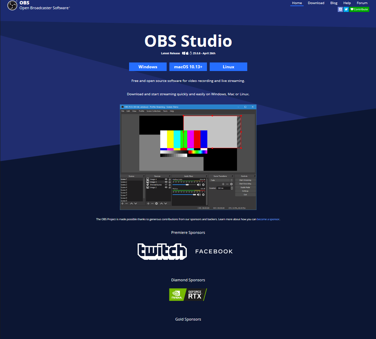Click move source down arrow in Sources panel
Image resolution: width=376 pixels, height=339 pixels.
pyautogui.click(x=165, y=203)
